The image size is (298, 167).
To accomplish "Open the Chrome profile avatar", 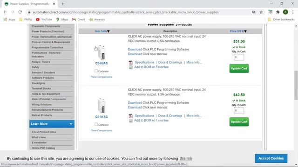I will [x=285, y=12].
